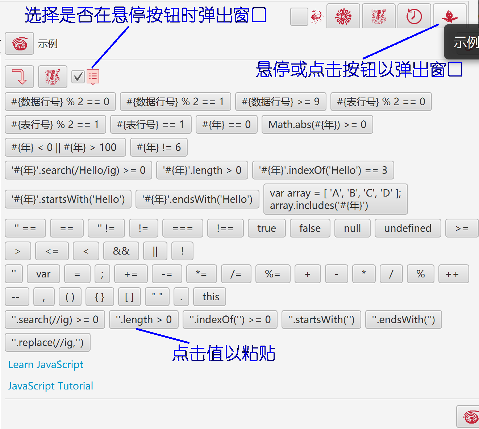The width and height of the screenshot is (479, 429).
Task: Click the ''.search(//ig) >= 0 button
Action: point(55,319)
